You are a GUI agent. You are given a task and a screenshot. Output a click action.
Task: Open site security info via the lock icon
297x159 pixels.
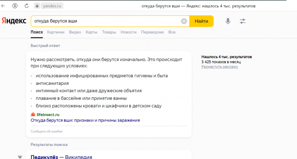coord(37,6)
